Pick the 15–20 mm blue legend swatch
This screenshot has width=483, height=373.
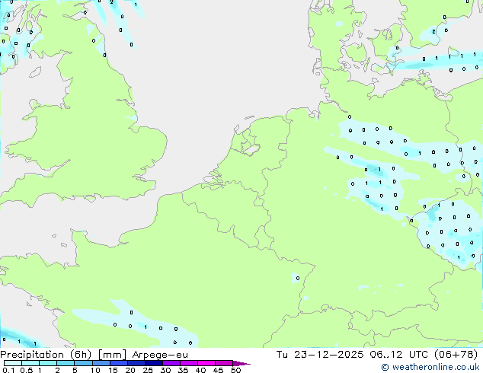point(118,363)
